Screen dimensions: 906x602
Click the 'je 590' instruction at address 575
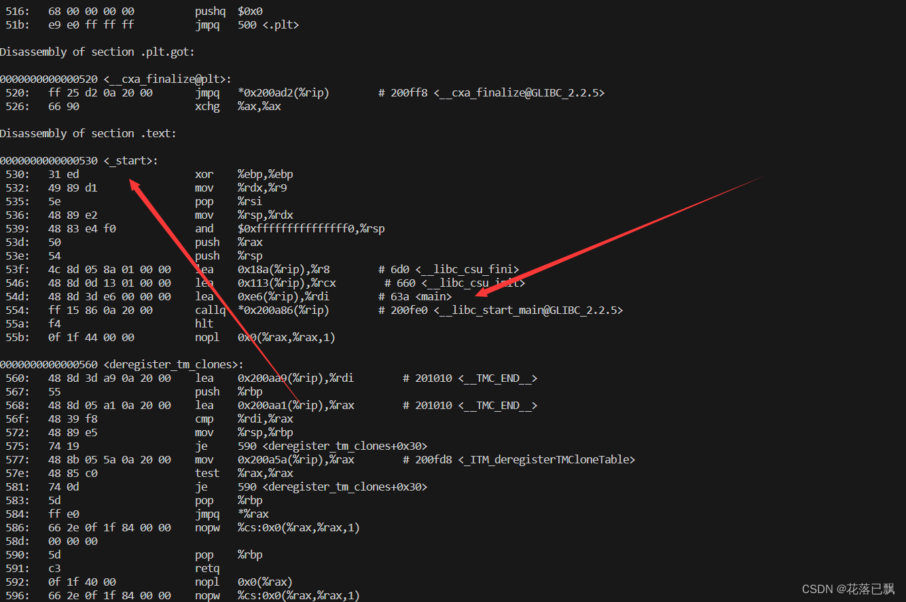[x=311, y=446]
